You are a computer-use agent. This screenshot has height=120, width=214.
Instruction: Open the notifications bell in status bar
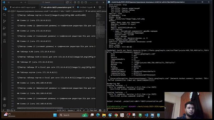[x=104, y=110]
